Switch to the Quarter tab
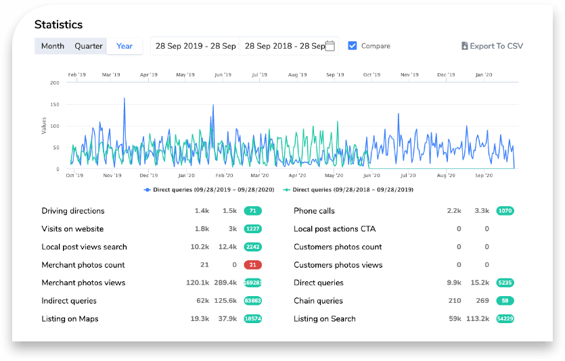Screen dimensions: 565x361 [x=89, y=46]
